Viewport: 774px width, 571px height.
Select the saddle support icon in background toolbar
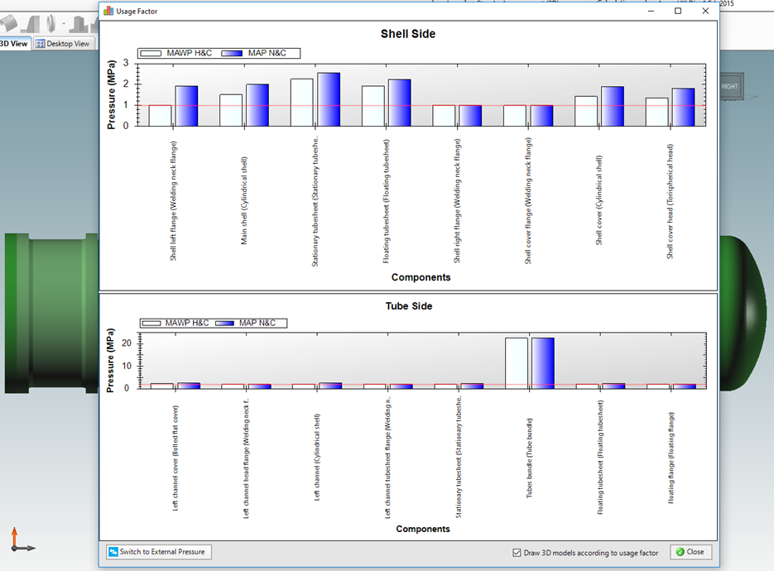click(x=79, y=24)
